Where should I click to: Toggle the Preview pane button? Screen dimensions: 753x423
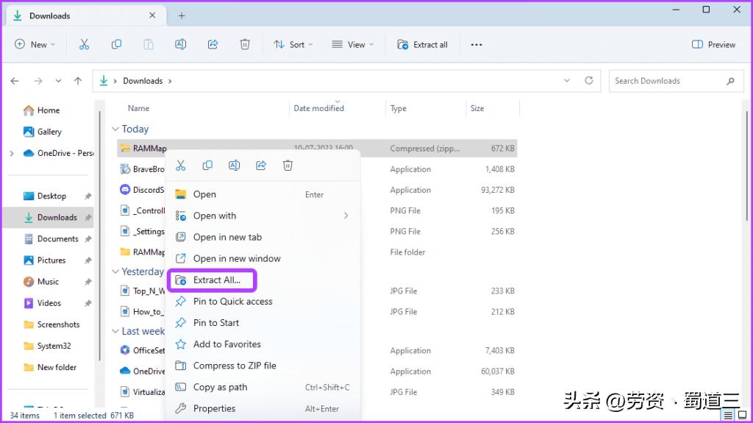pos(713,45)
